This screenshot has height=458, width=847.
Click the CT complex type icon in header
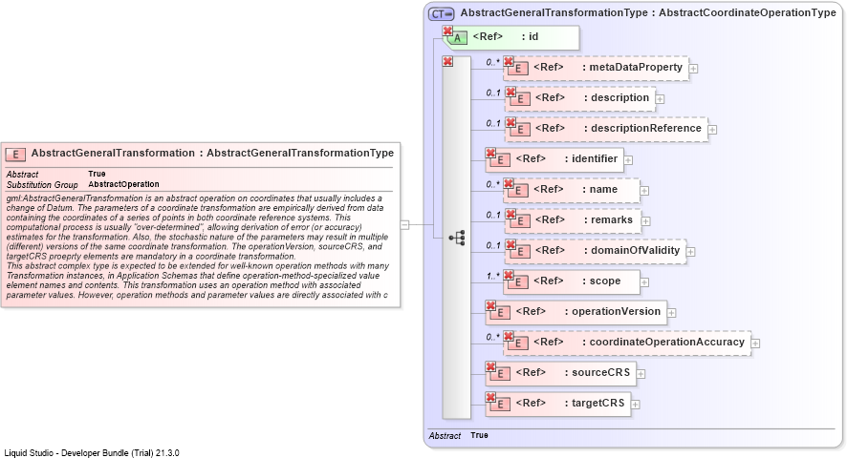[x=441, y=14]
